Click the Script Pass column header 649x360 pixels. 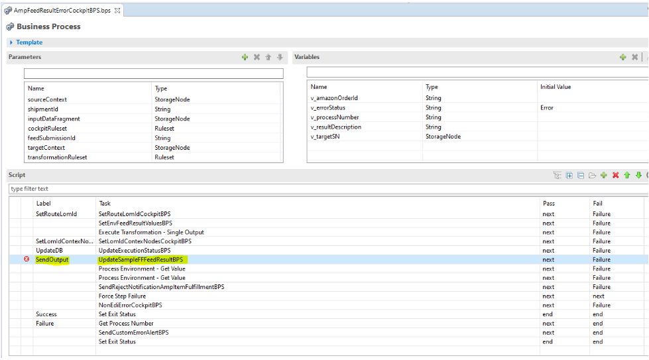coord(549,203)
